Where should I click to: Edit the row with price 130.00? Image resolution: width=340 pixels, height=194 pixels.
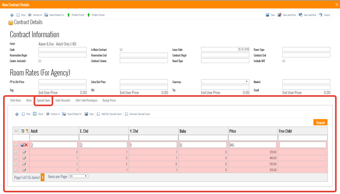[24, 164]
